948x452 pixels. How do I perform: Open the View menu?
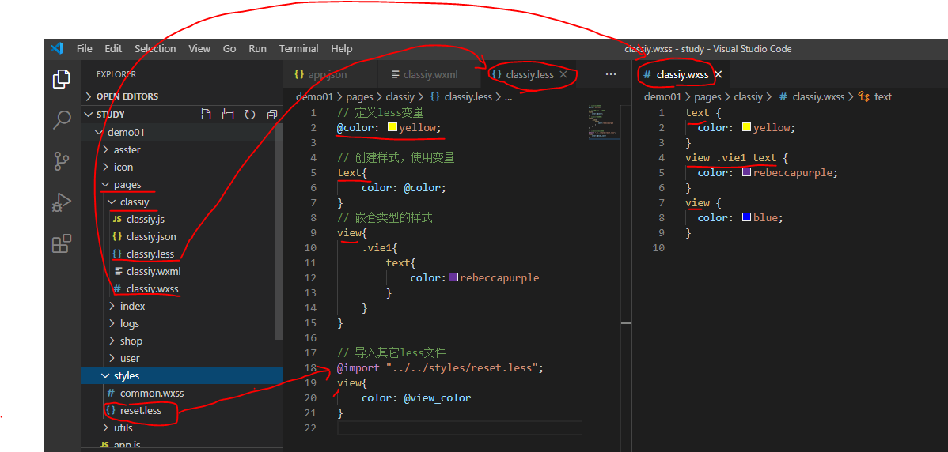coord(199,49)
